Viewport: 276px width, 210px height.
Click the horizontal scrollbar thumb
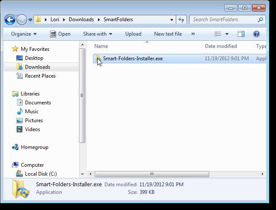pos(152,174)
